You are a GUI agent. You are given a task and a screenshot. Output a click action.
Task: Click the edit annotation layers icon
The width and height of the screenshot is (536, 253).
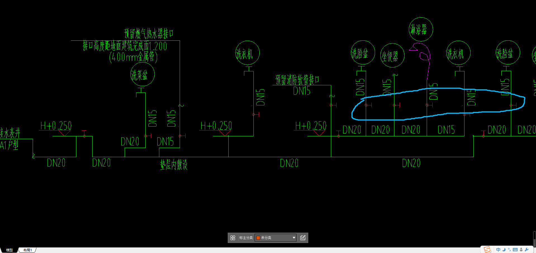(303, 238)
